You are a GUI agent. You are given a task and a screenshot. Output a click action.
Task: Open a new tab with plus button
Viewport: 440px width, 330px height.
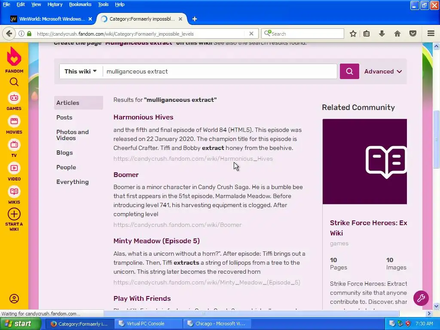(x=195, y=19)
